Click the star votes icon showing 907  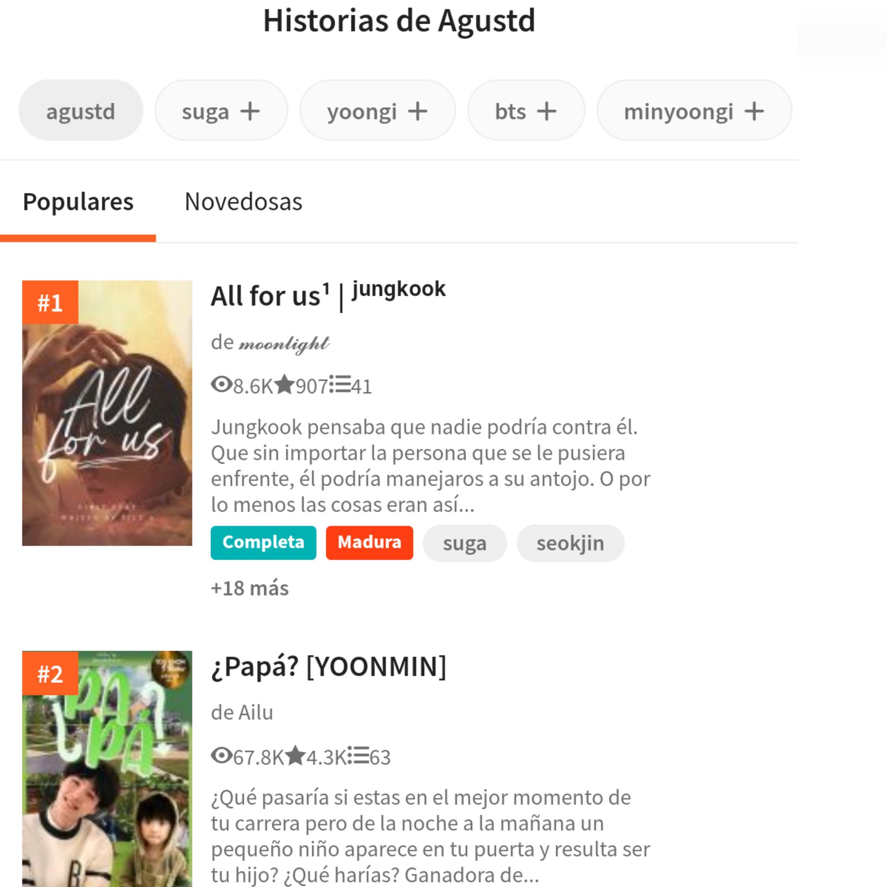[x=284, y=384]
